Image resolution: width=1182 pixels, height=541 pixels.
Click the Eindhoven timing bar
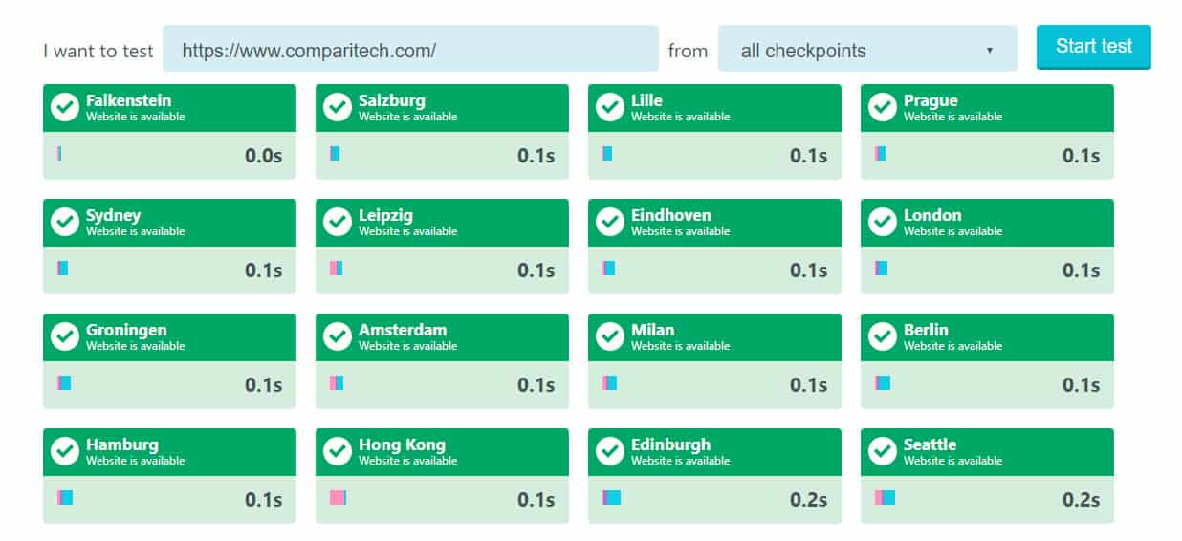click(x=608, y=268)
